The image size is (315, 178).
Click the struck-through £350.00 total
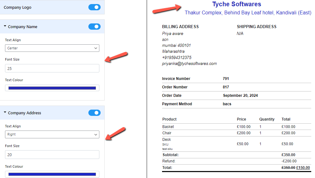288,168
